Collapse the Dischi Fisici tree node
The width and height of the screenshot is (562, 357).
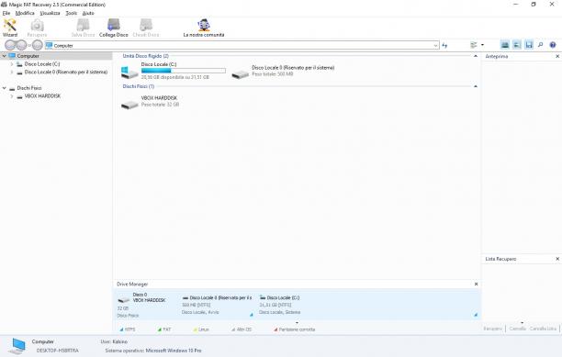(5, 88)
